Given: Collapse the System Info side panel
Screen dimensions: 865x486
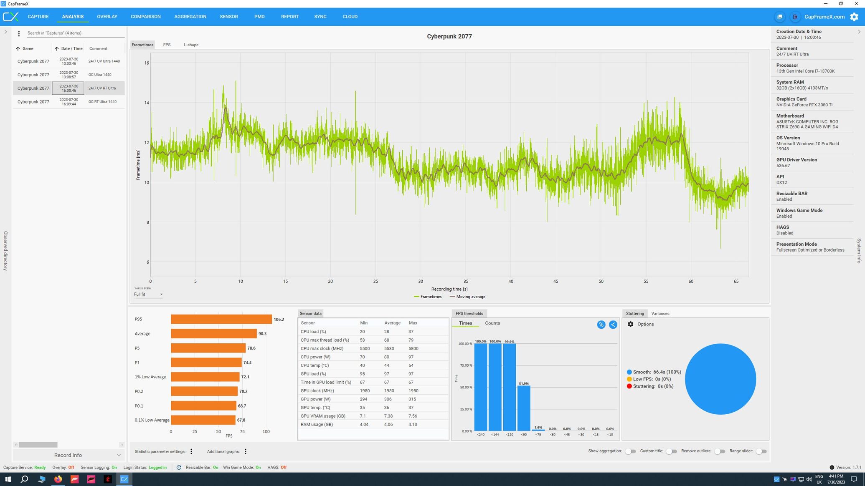Looking at the screenshot, I should click(859, 32).
